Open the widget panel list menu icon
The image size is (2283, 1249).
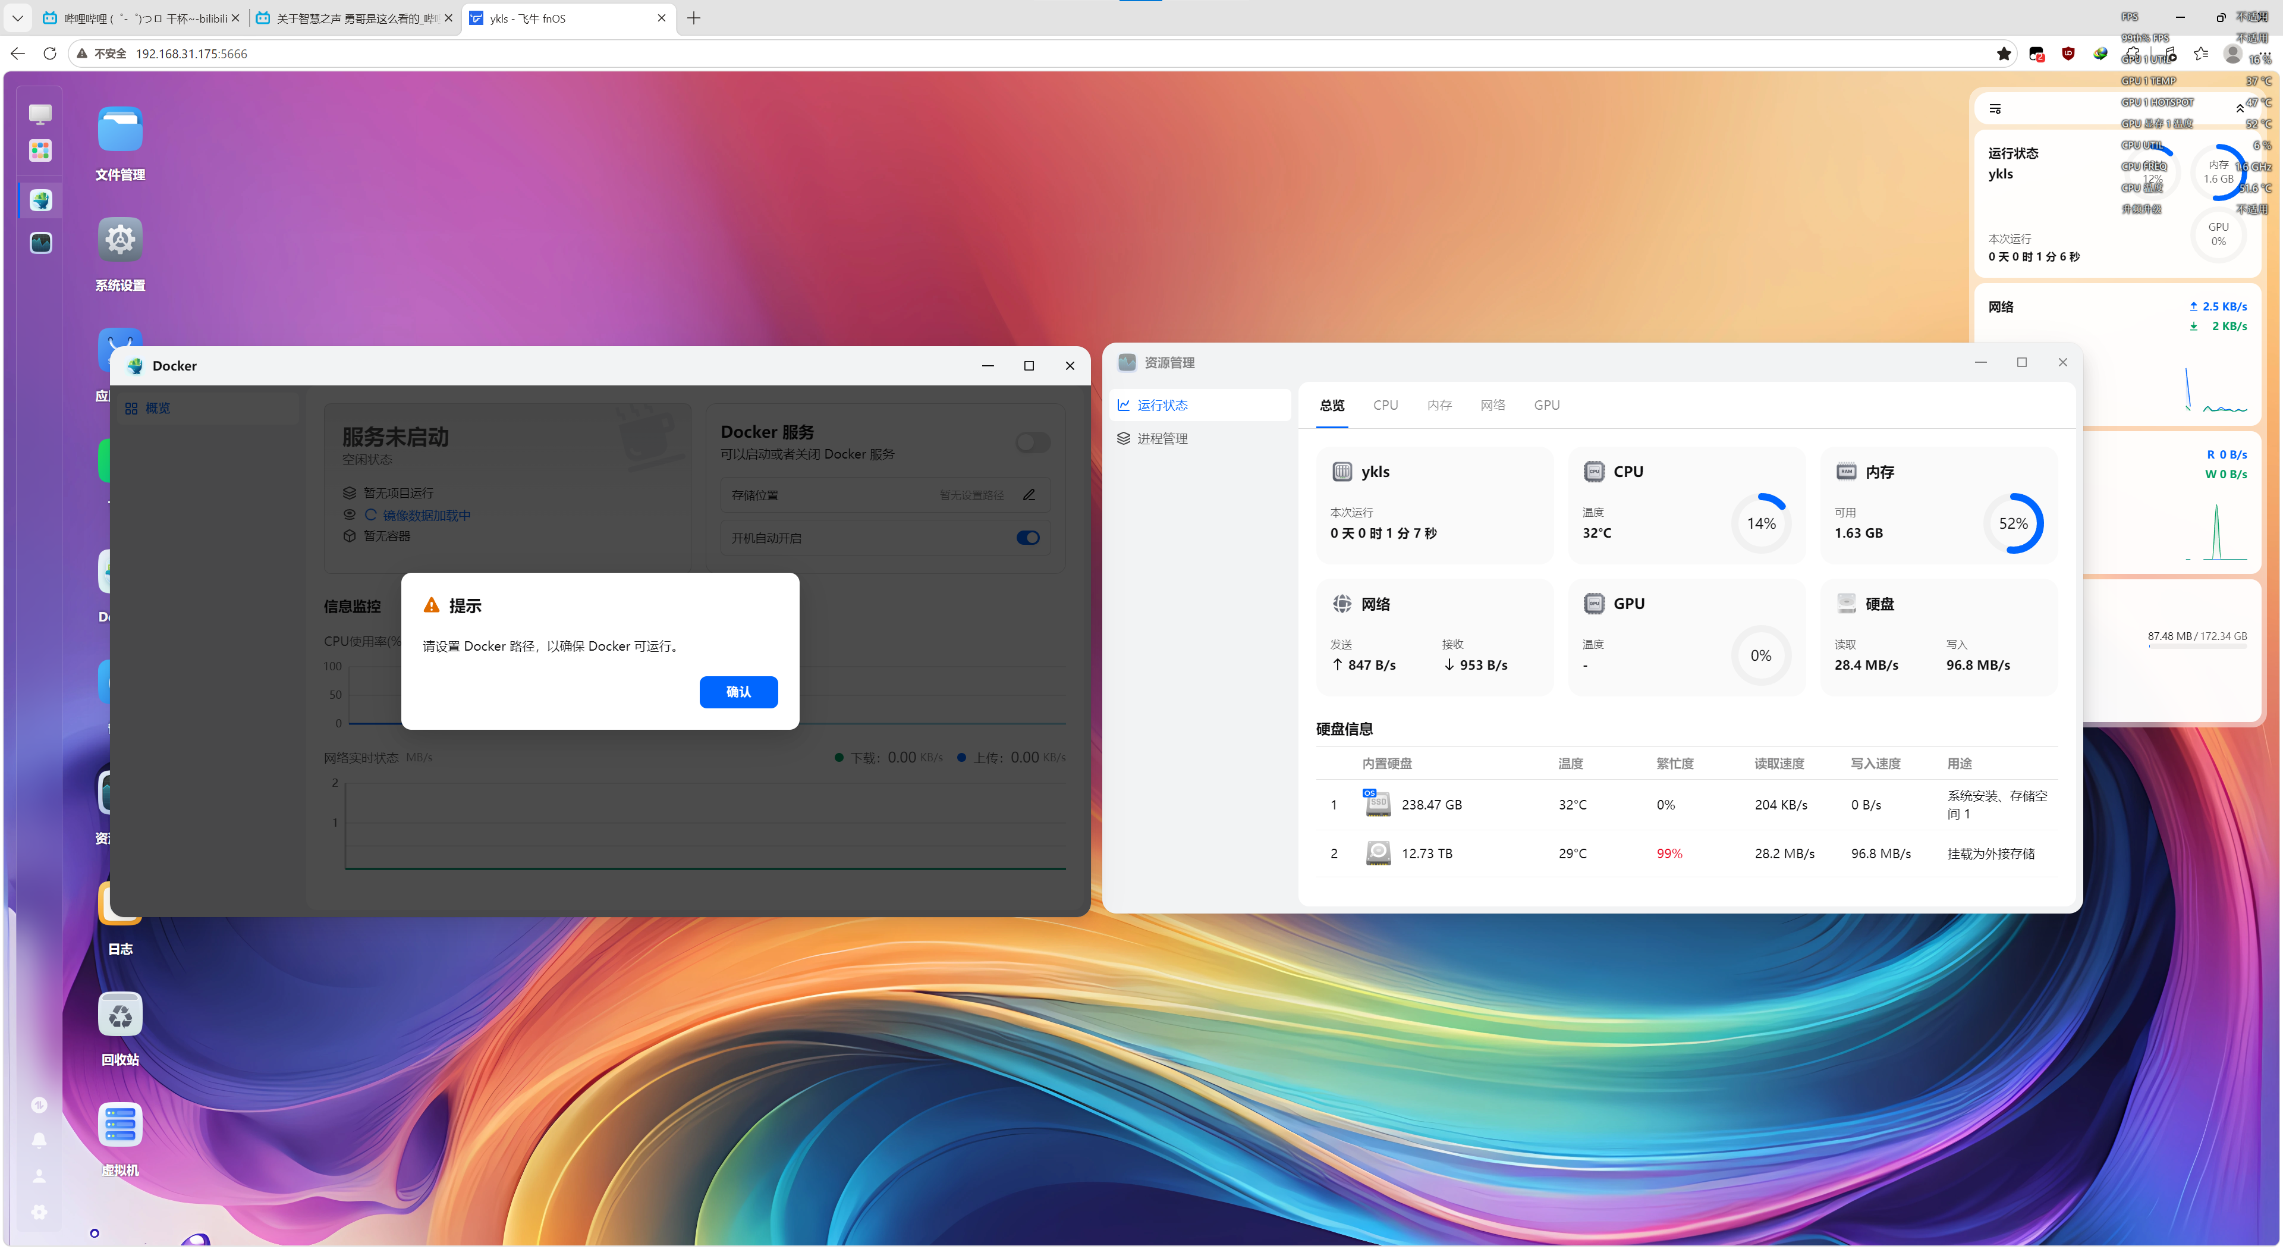point(1995,108)
